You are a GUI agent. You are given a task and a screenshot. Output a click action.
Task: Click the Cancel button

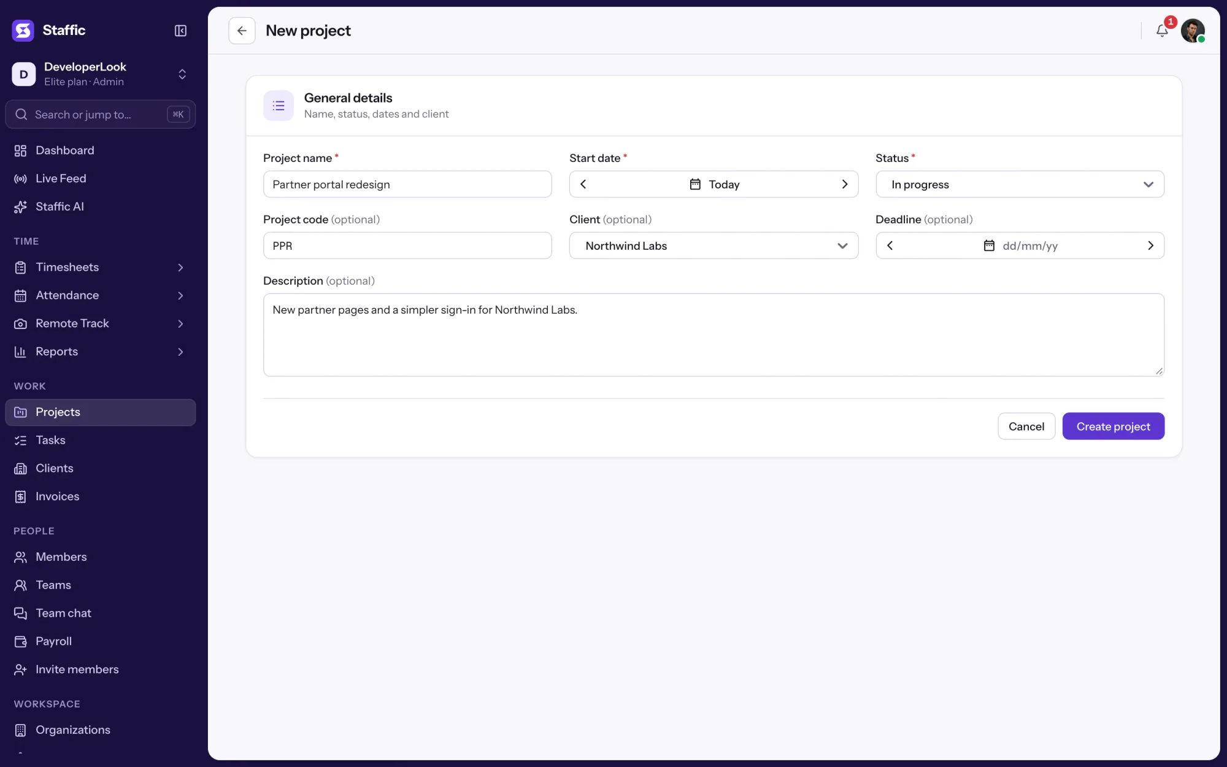(x=1026, y=426)
